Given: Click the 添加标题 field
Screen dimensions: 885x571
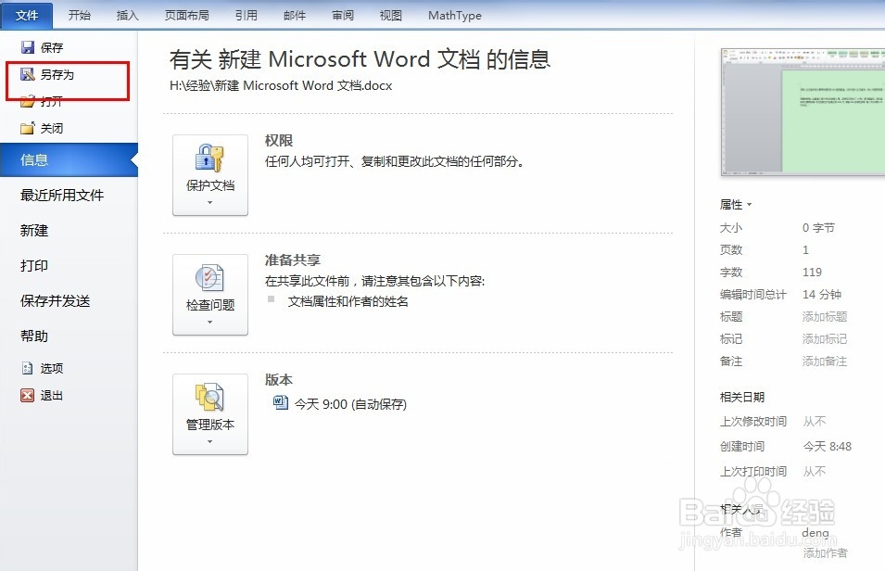Looking at the screenshot, I should tap(825, 317).
